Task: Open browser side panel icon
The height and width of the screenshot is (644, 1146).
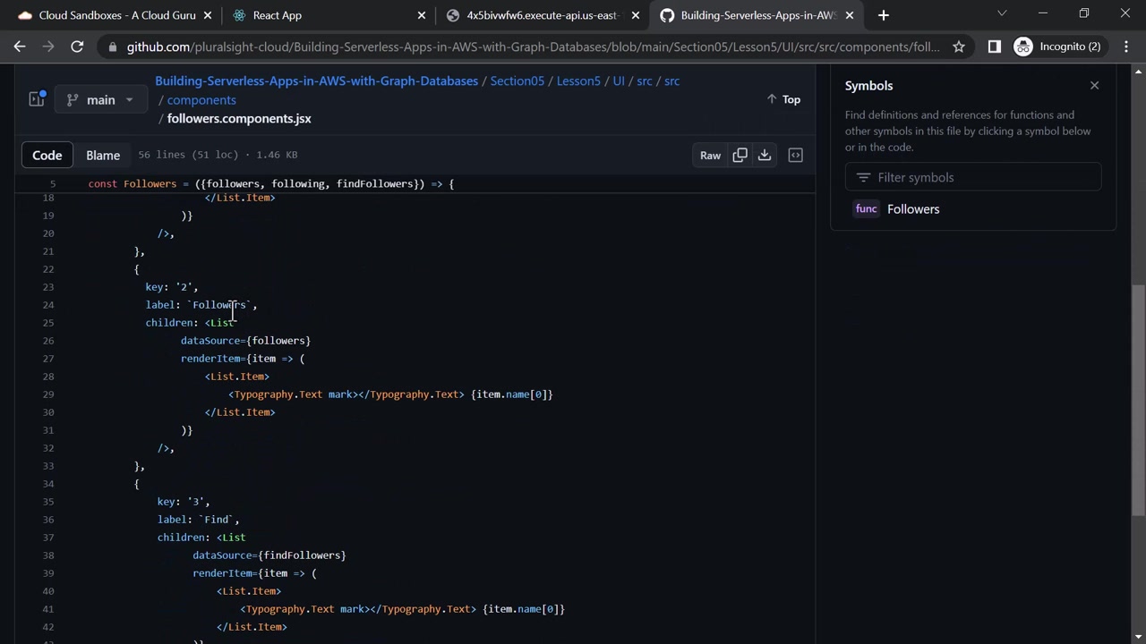Action: [x=994, y=47]
